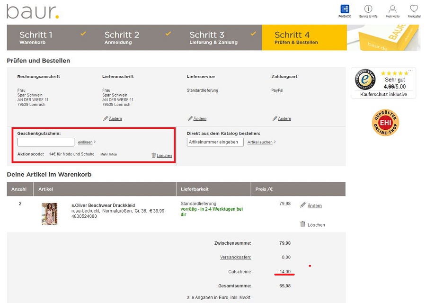Select Schritt 4 Prüfen & Bestellen

[x=304, y=37]
